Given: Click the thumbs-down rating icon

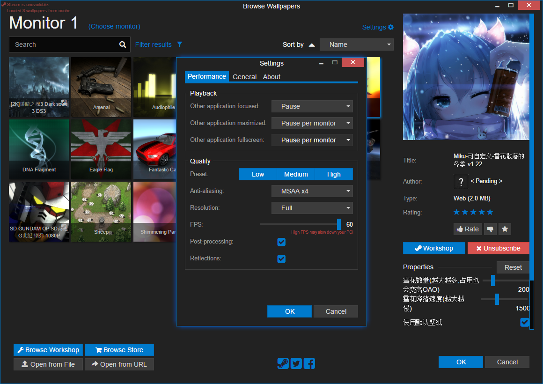Looking at the screenshot, I should click(490, 229).
